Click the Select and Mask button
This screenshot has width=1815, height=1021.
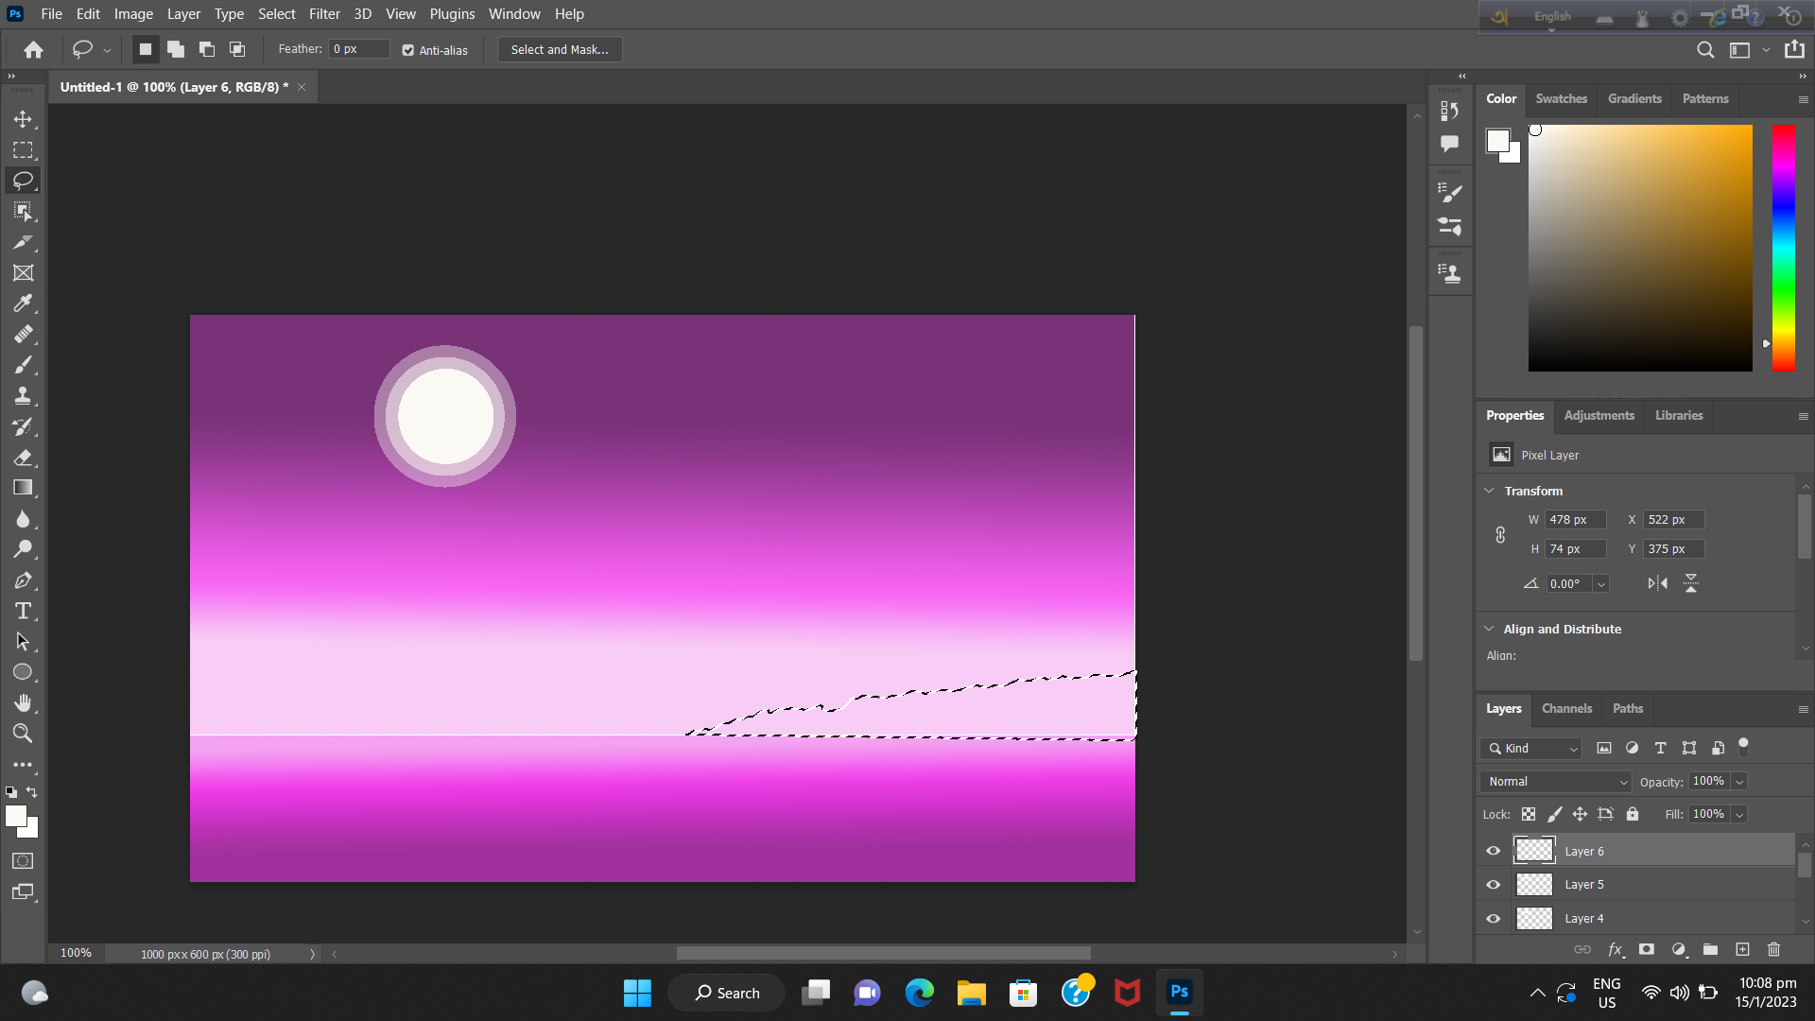(560, 49)
